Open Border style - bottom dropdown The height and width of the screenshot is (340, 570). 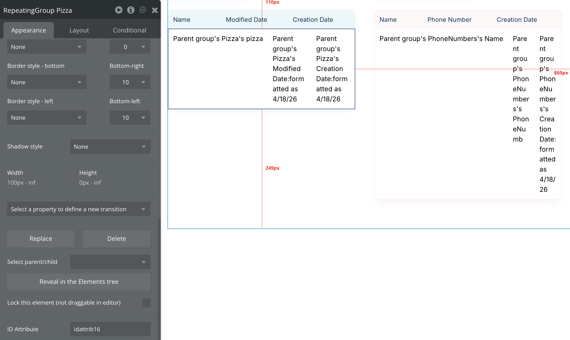[46, 82]
